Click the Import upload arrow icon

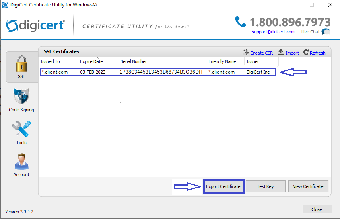pos(281,52)
